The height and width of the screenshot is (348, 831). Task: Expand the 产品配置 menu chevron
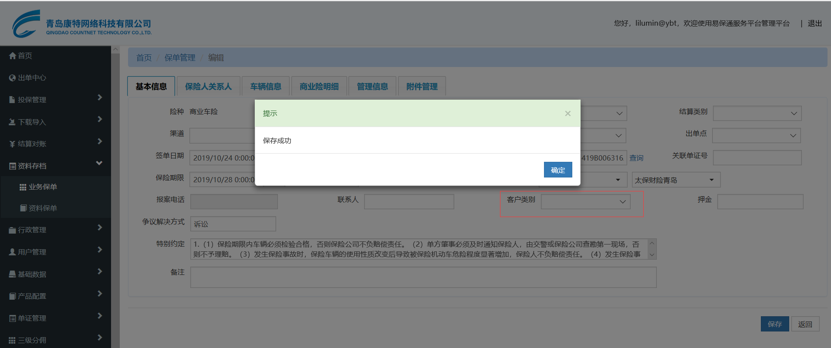(x=100, y=294)
